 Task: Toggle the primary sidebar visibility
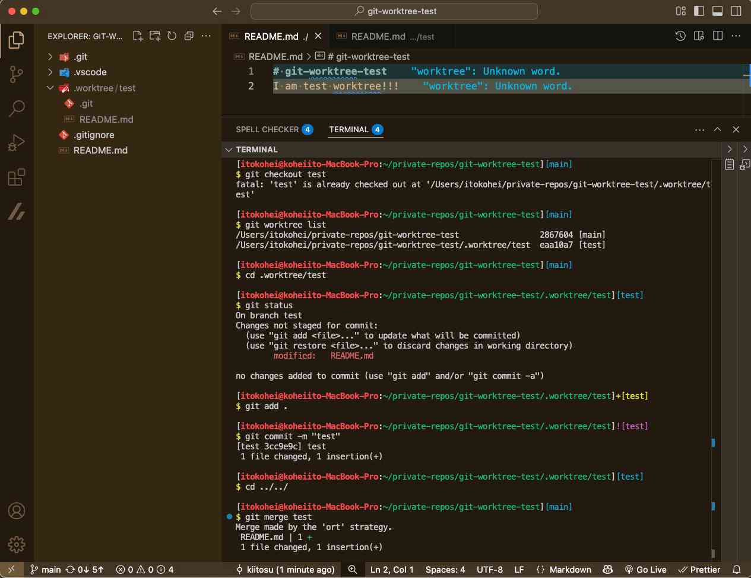699,11
